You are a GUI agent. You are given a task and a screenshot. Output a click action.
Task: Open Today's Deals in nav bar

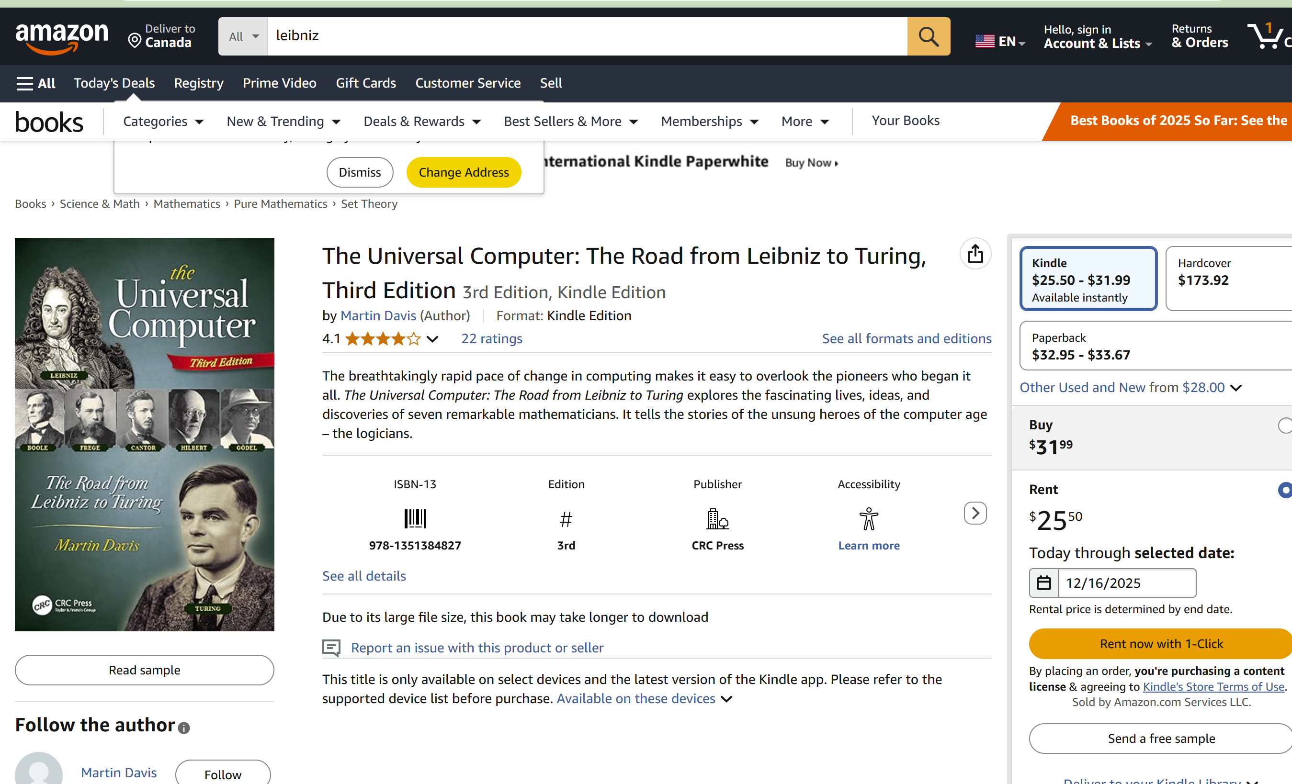pyautogui.click(x=114, y=83)
